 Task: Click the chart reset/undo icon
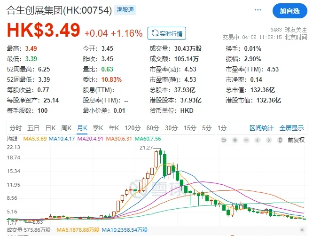(x=224, y=140)
